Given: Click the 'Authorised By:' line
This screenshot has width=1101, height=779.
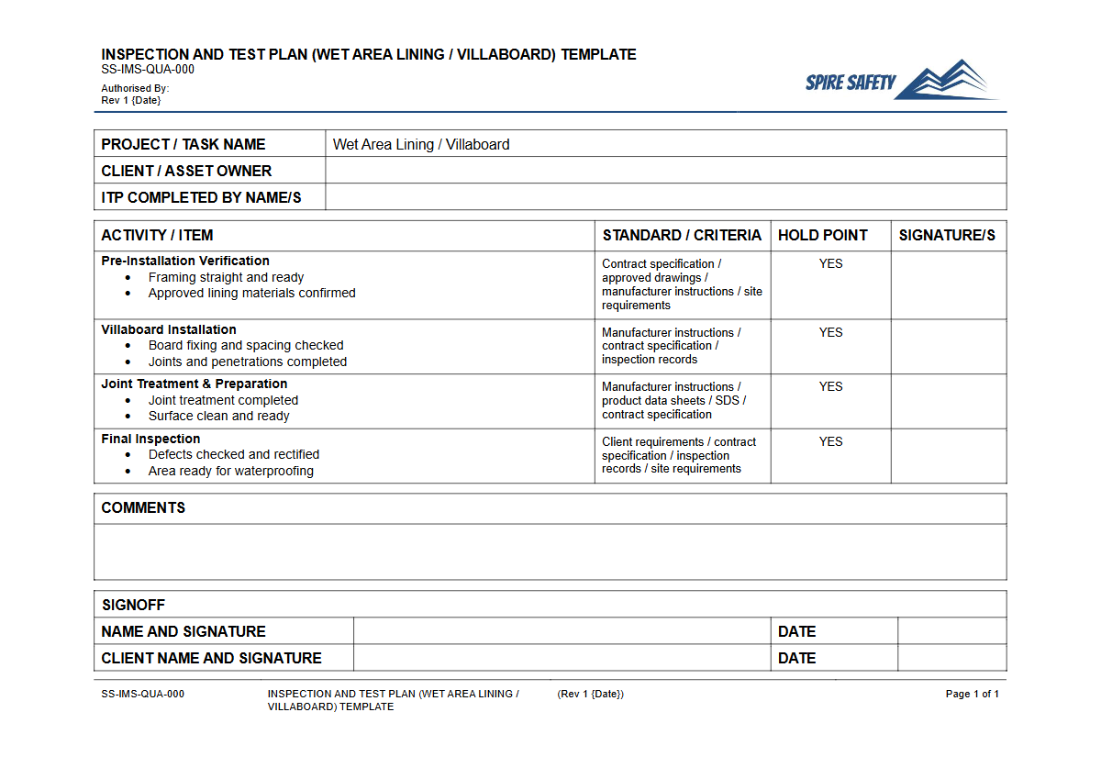Looking at the screenshot, I should (135, 89).
